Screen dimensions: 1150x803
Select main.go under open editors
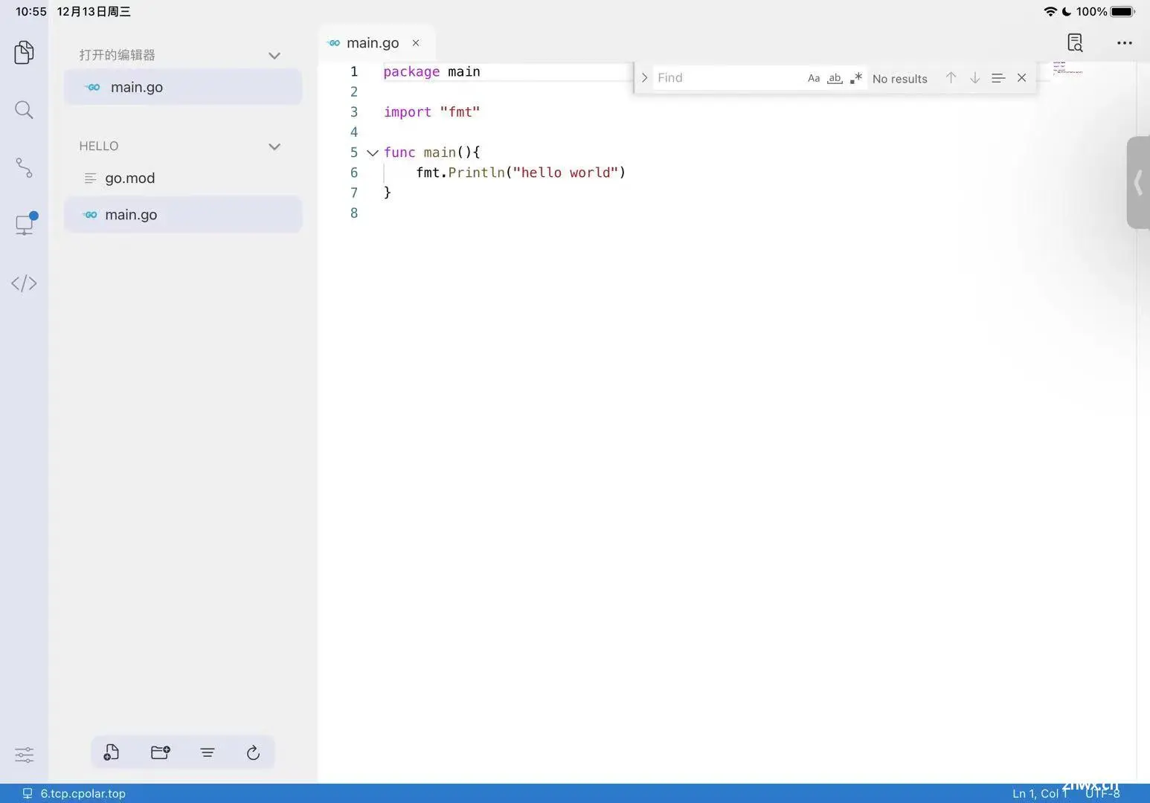click(x=183, y=87)
